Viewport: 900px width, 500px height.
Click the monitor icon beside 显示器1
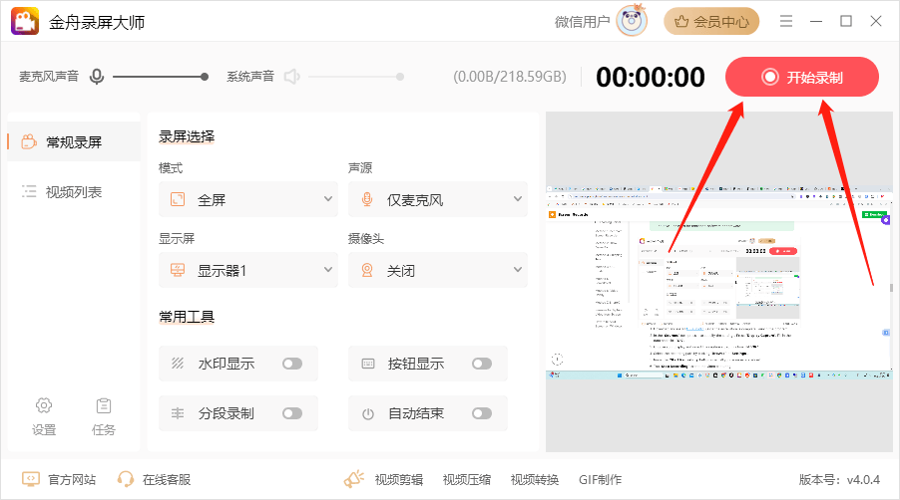[x=178, y=270]
